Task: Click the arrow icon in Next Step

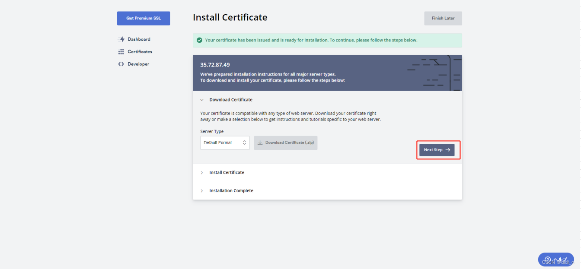Action: (x=448, y=150)
